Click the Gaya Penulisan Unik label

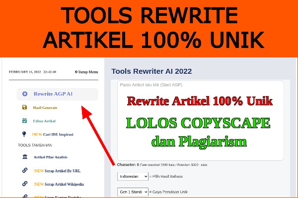pyautogui.click(x=170, y=192)
